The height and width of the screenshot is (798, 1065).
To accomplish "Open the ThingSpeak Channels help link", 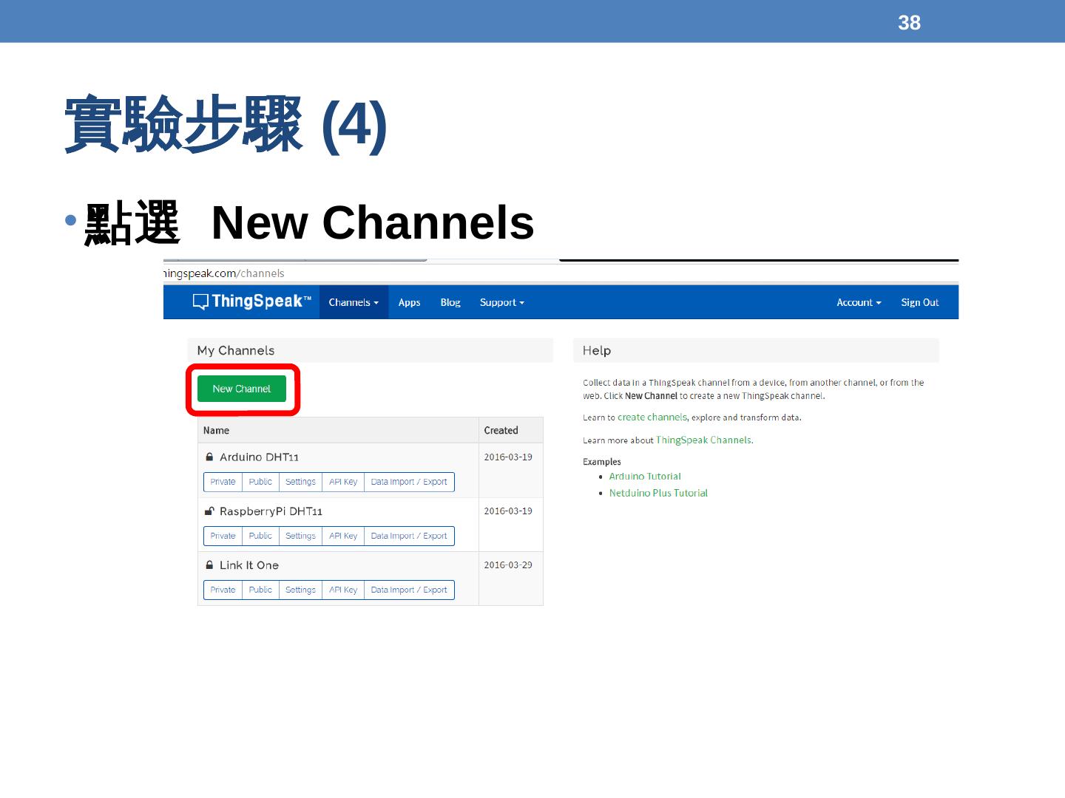I will pyautogui.click(x=703, y=440).
